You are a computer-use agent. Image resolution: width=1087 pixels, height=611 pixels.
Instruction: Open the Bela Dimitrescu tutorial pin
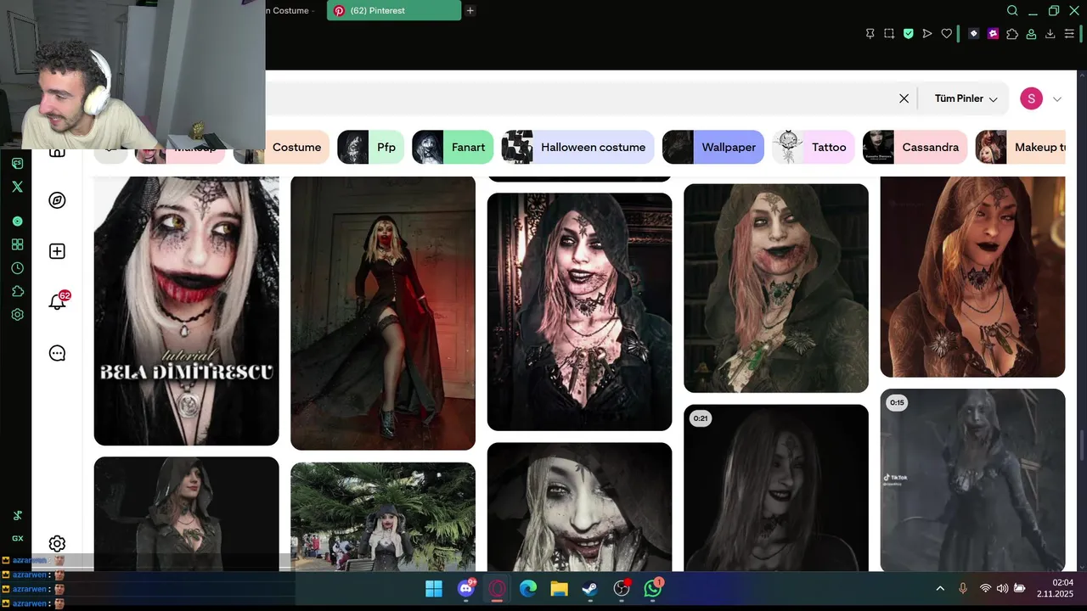(186, 311)
